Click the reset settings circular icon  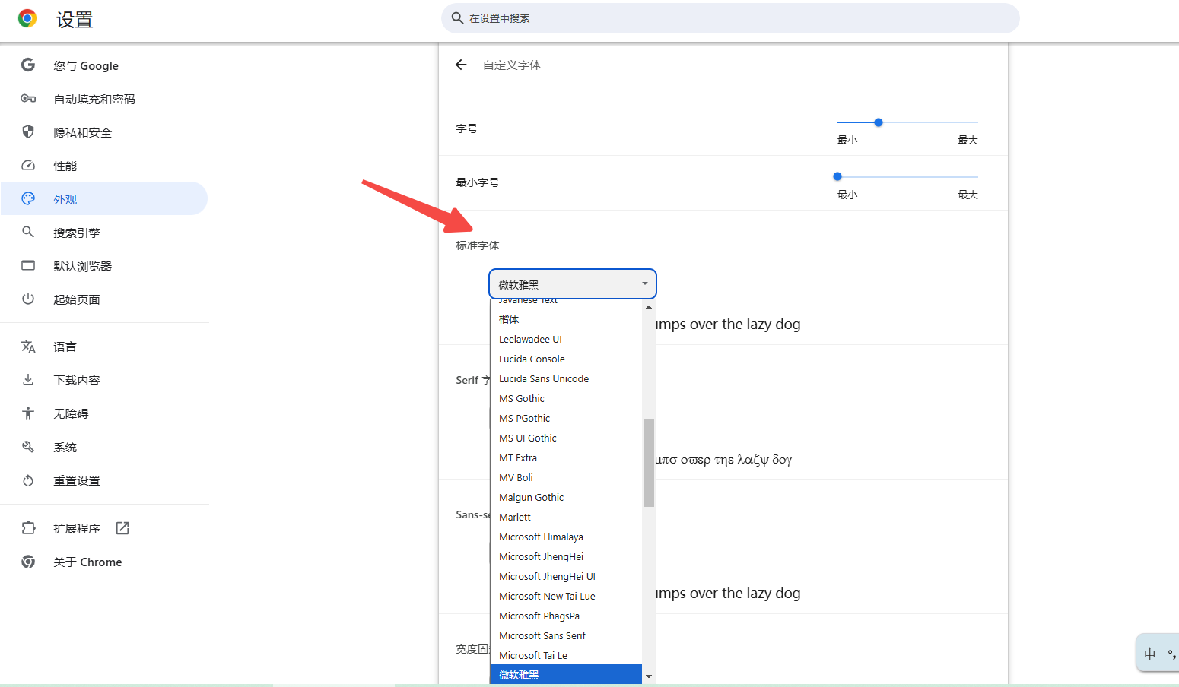[x=28, y=480]
